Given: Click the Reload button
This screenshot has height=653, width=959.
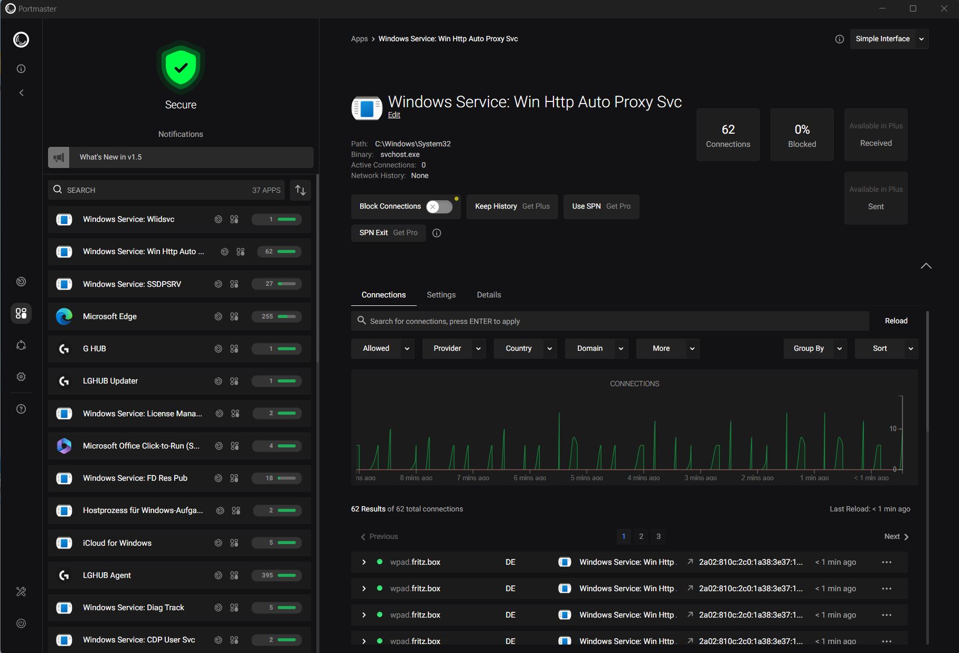Looking at the screenshot, I should tap(896, 321).
